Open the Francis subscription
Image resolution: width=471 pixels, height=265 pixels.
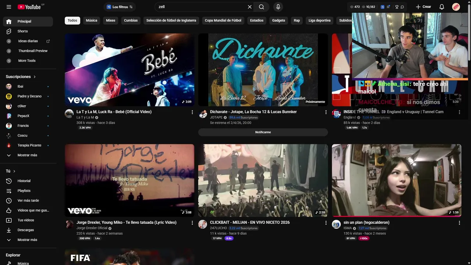(28, 126)
